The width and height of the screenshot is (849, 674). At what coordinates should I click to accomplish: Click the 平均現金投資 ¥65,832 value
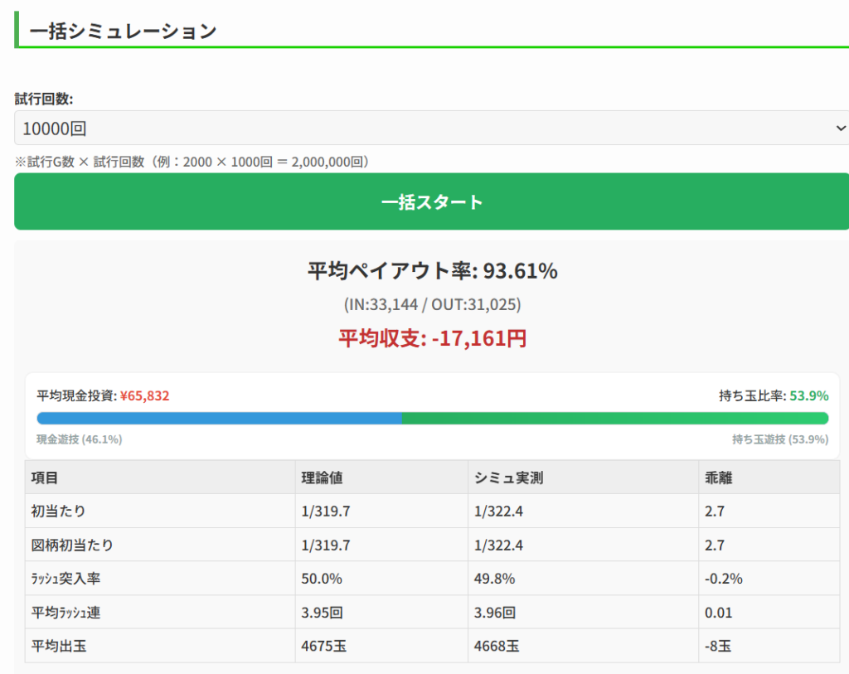[x=144, y=396]
